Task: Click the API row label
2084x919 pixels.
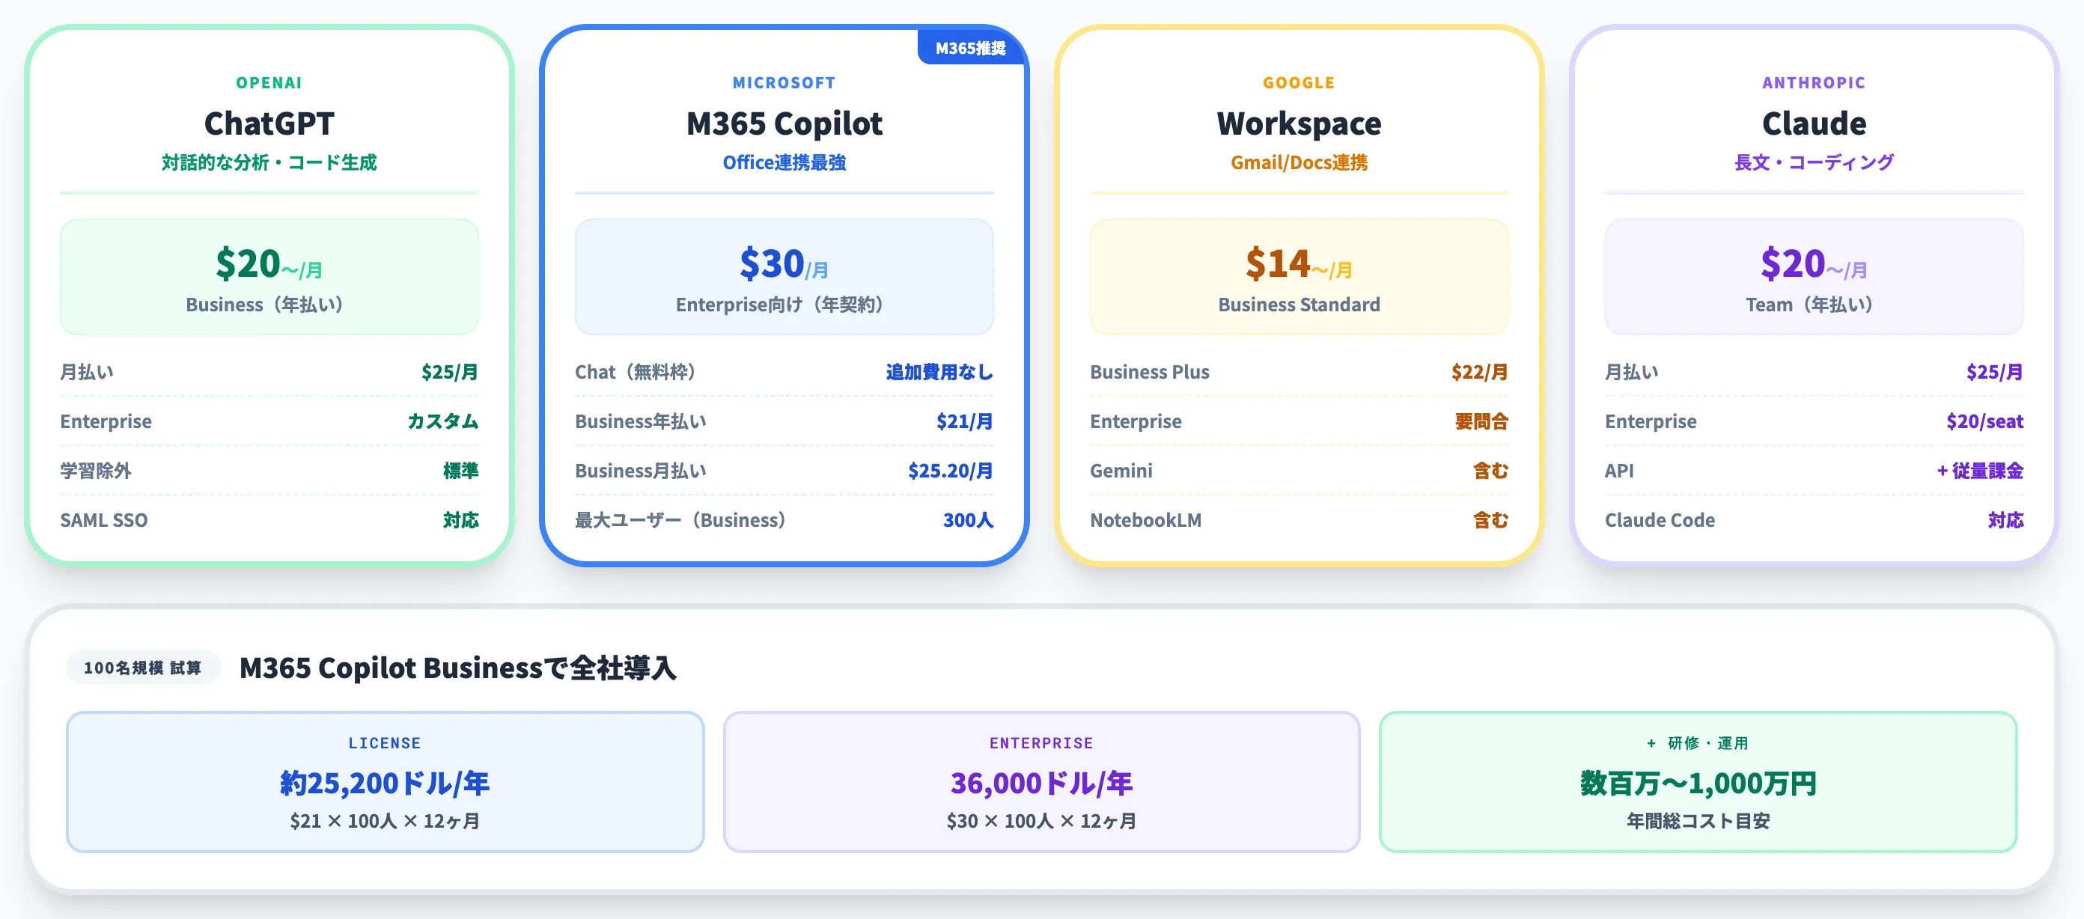Action: tap(1619, 471)
